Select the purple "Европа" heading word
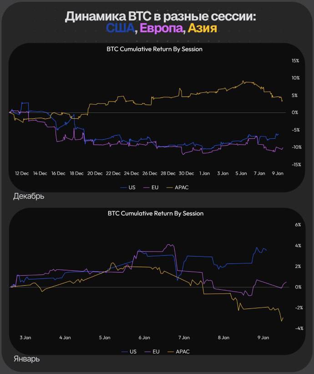This screenshot has height=374, width=314. (162, 28)
